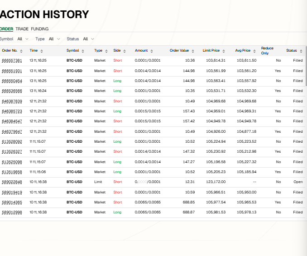Click Order Value sort arrows

pos(192,51)
